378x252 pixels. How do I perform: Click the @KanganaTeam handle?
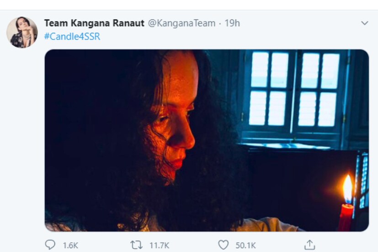point(181,23)
